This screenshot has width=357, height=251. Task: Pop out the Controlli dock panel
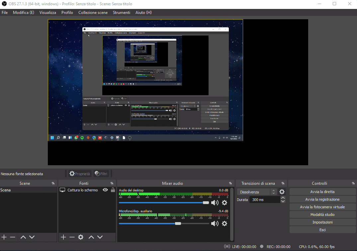353,183
